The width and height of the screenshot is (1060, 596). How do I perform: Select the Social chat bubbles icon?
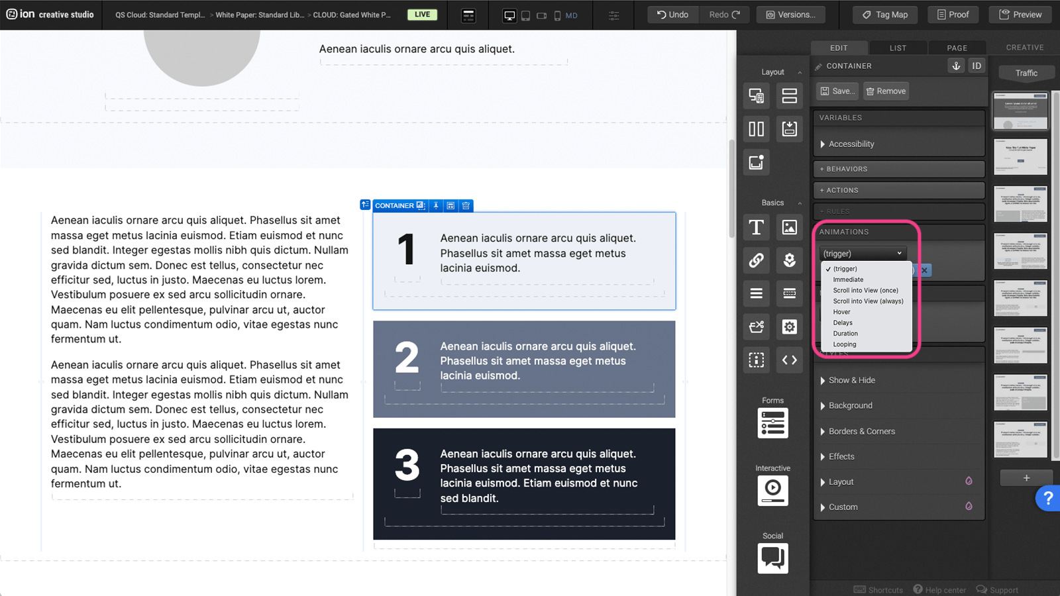(x=772, y=558)
